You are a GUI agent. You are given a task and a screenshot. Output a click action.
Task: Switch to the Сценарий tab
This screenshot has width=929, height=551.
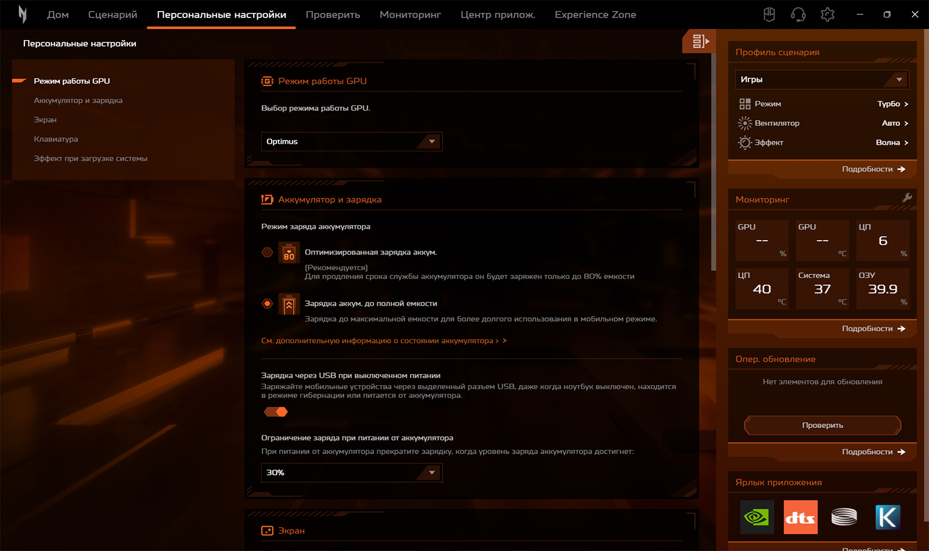(x=113, y=14)
